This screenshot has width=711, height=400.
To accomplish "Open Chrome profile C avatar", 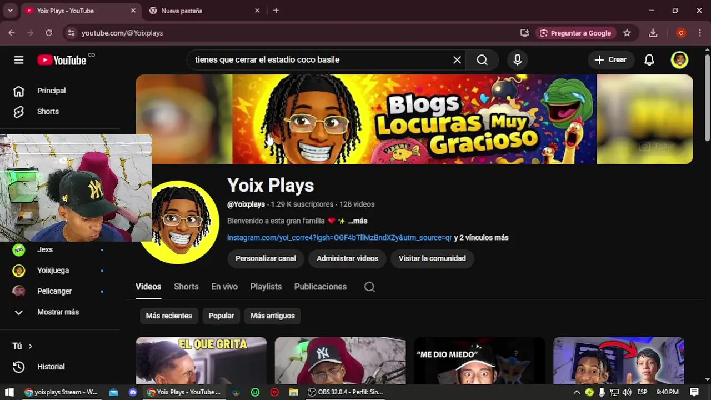I will tap(681, 33).
